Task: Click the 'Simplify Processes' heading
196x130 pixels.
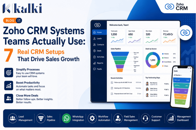Action: coord(28,70)
